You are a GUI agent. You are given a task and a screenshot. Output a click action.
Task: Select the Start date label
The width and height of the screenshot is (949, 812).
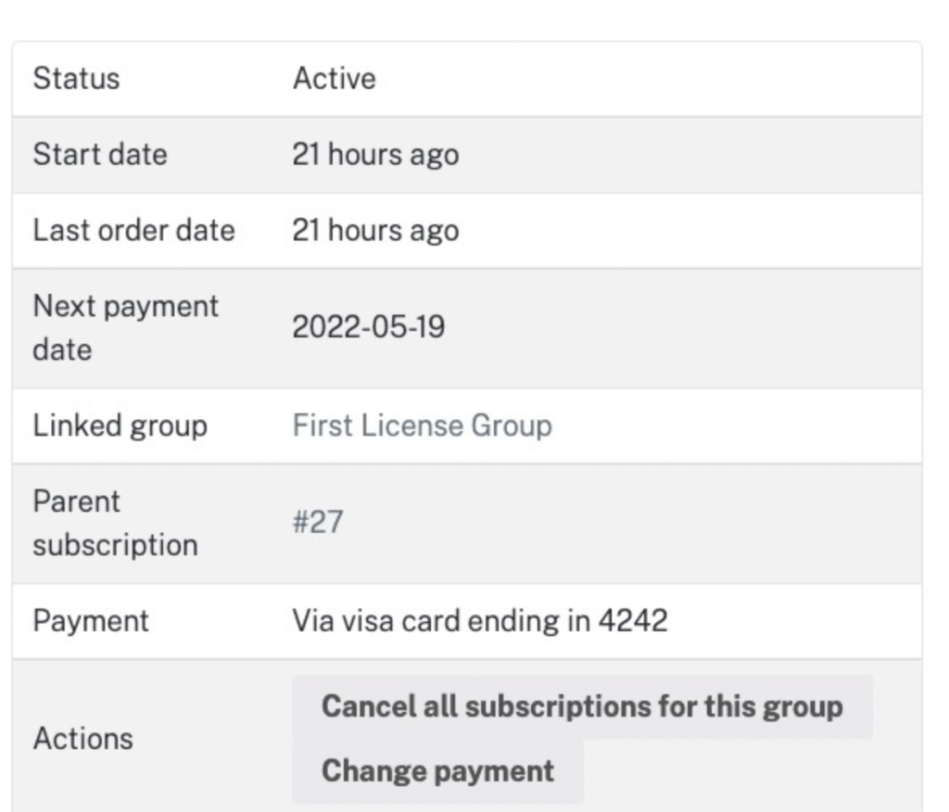point(100,154)
